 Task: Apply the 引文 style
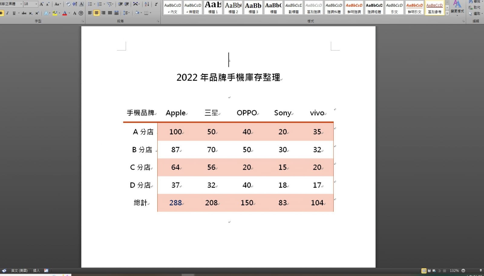point(394,8)
